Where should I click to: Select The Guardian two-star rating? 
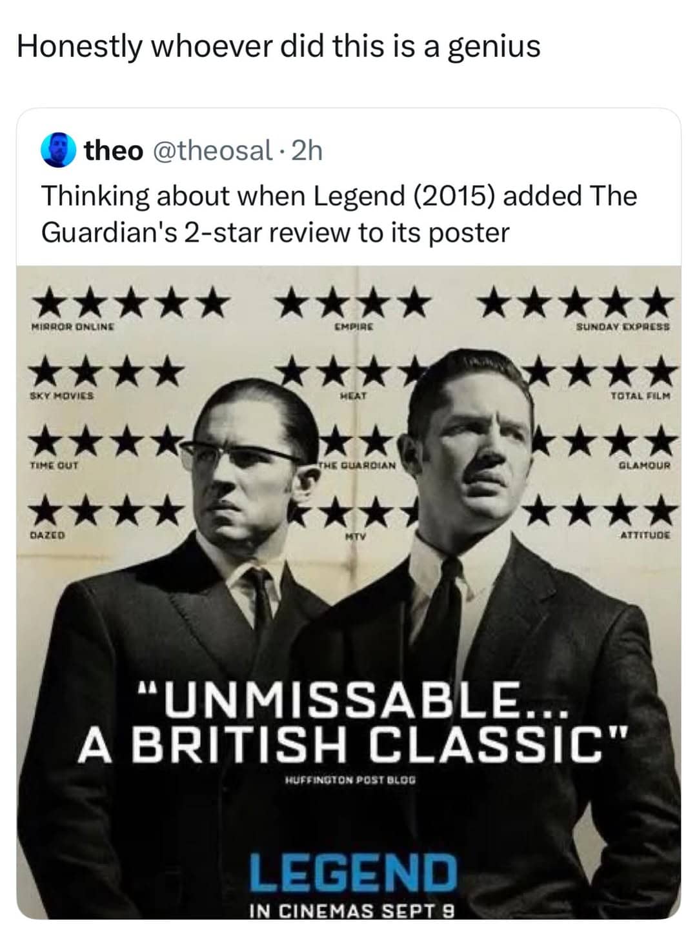coord(352,445)
